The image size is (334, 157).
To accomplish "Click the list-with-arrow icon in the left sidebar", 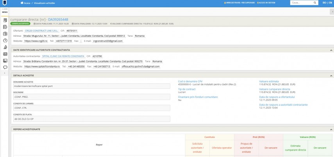I will tap(5, 27).
